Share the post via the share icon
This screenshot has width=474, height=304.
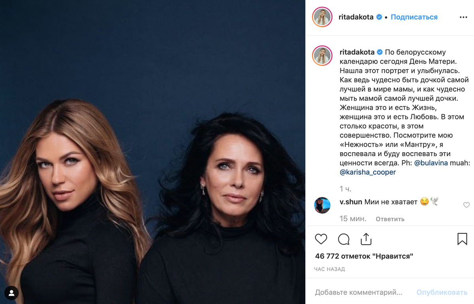[366, 239]
